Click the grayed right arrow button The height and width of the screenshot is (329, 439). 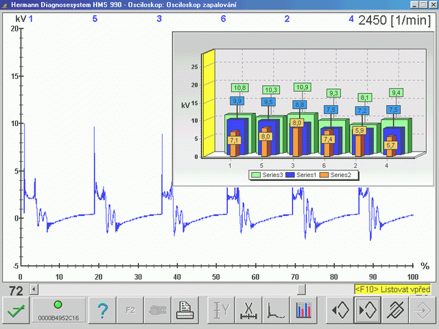[423, 310]
